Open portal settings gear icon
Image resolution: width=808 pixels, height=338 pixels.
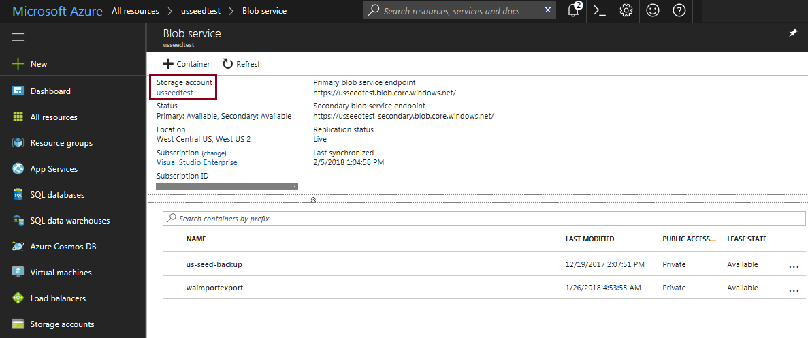point(626,11)
